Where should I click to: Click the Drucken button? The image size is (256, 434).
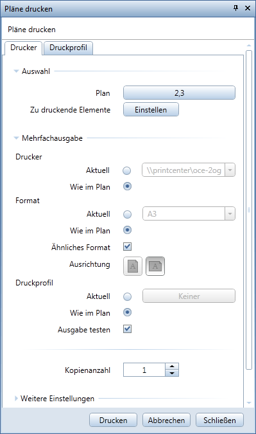click(113, 420)
